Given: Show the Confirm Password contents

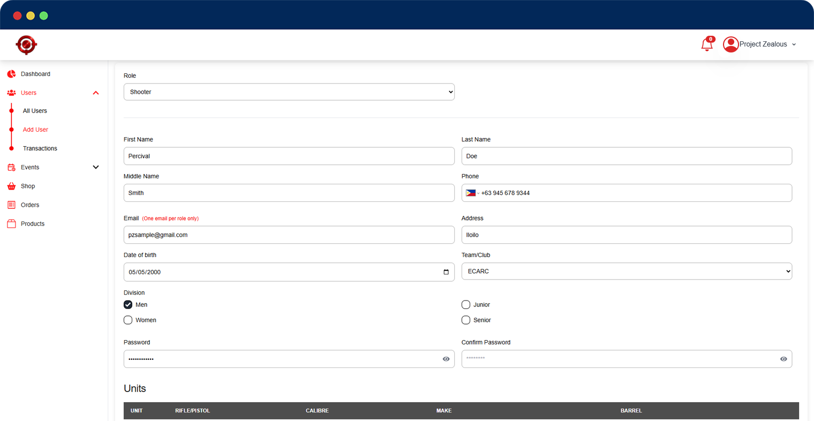Looking at the screenshot, I should (x=783, y=359).
